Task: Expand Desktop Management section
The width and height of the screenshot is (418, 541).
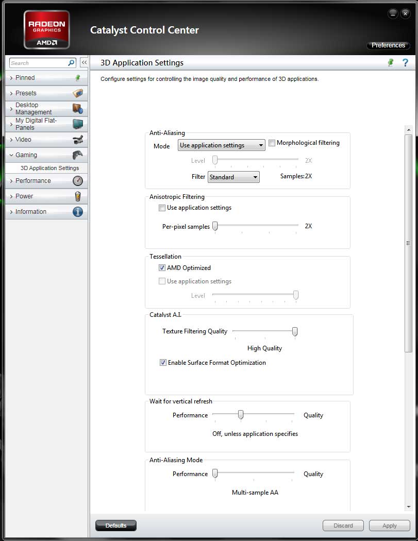Action: click(46, 108)
